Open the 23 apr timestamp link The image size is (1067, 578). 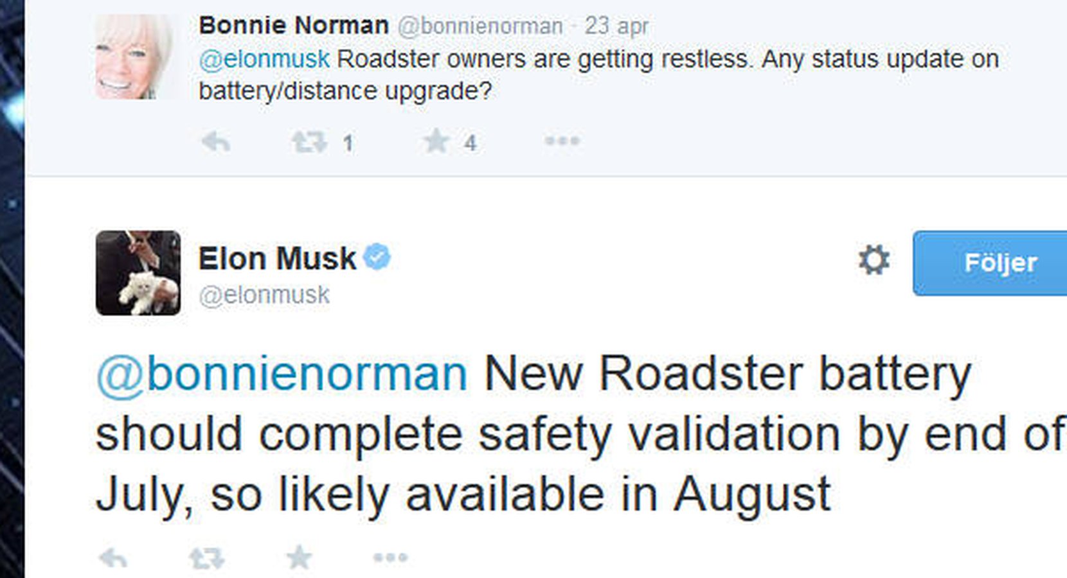click(x=616, y=26)
